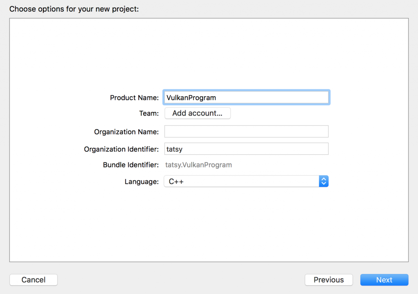
Task: Expand language choices for the new project
Action: (x=324, y=181)
